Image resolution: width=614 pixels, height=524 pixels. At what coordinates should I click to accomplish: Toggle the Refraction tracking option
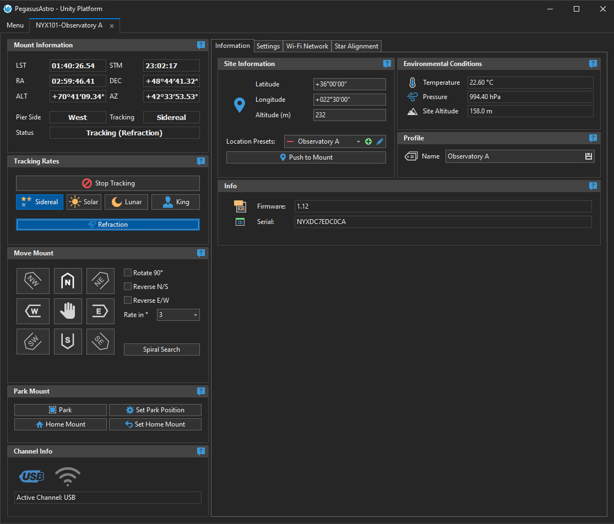coord(107,224)
